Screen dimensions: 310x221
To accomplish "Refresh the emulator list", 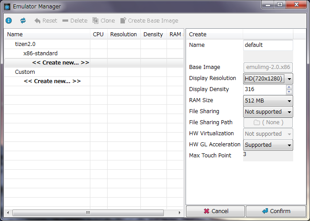I will pos(23,20).
